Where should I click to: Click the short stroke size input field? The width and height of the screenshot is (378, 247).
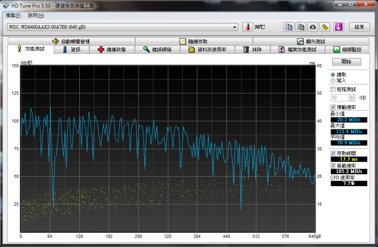[340, 98]
